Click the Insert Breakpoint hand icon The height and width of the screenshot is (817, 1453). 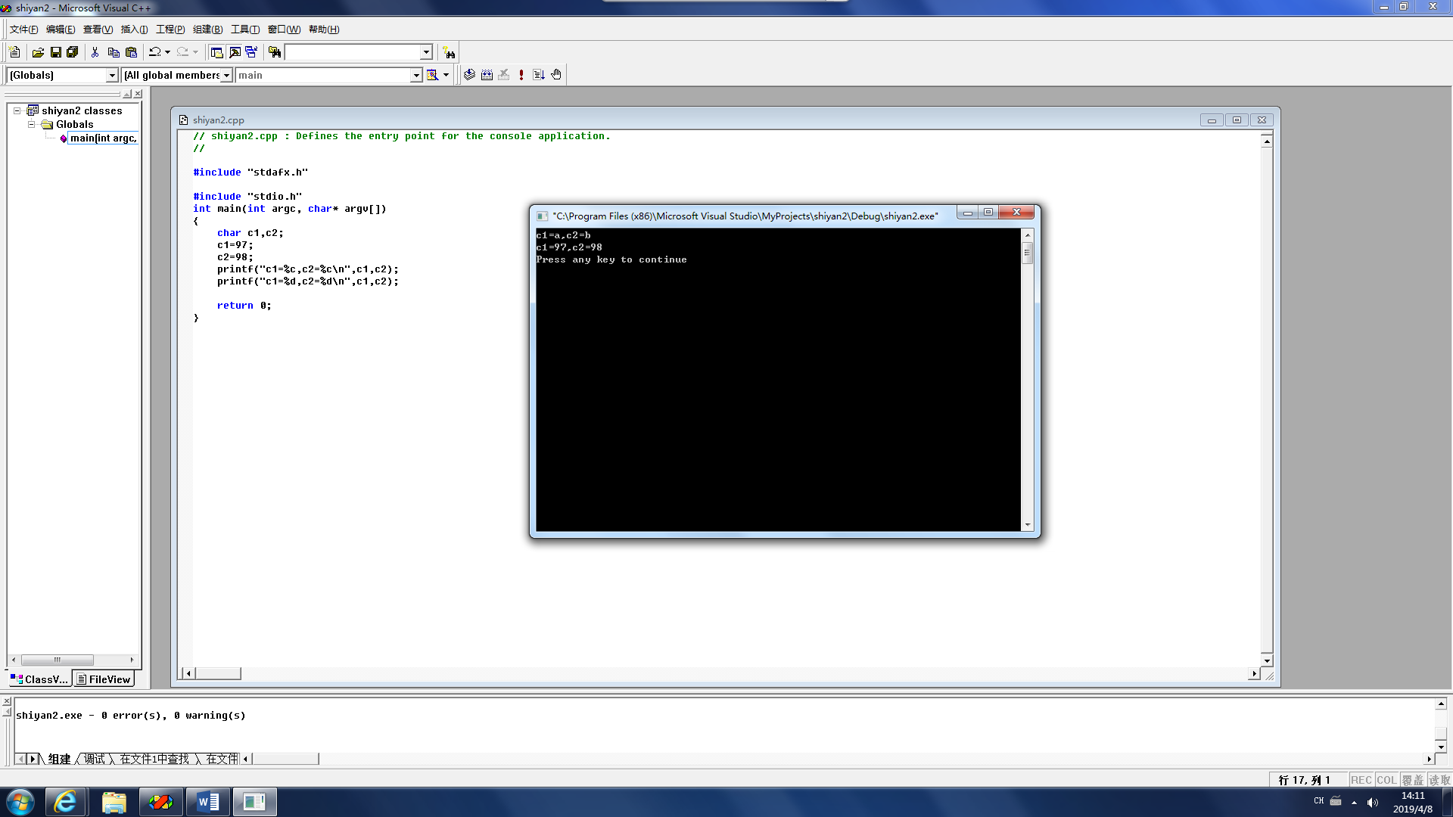pos(556,75)
